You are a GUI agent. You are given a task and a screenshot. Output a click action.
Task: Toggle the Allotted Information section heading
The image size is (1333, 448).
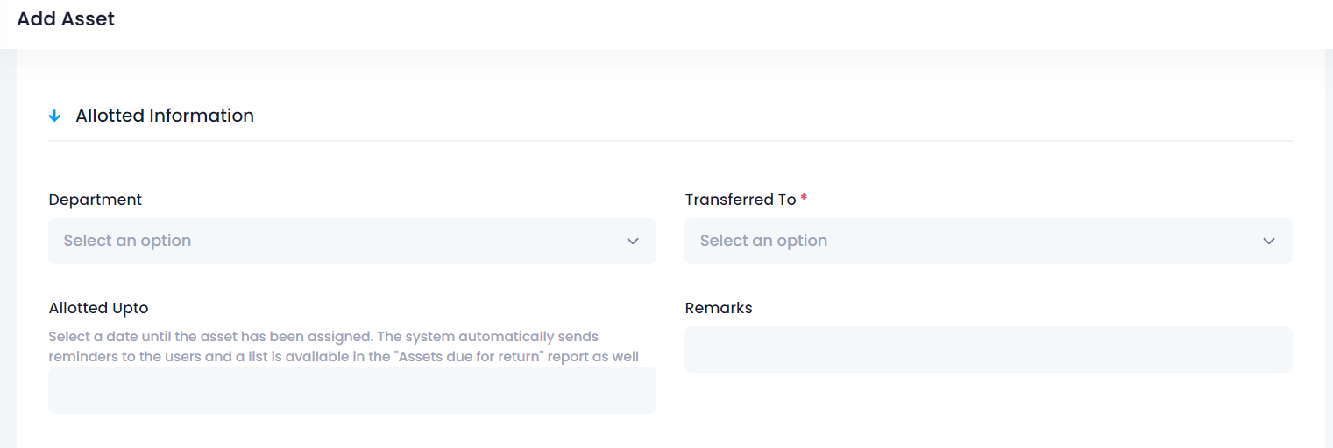click(165, 115)
